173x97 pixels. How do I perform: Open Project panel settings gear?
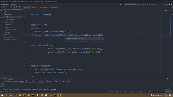(19, 7)
